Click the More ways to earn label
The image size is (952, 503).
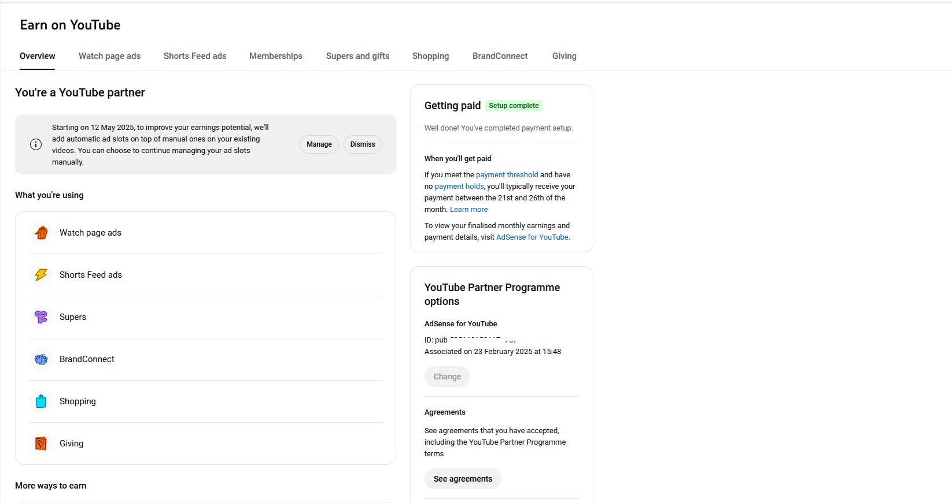coord(51,486)
